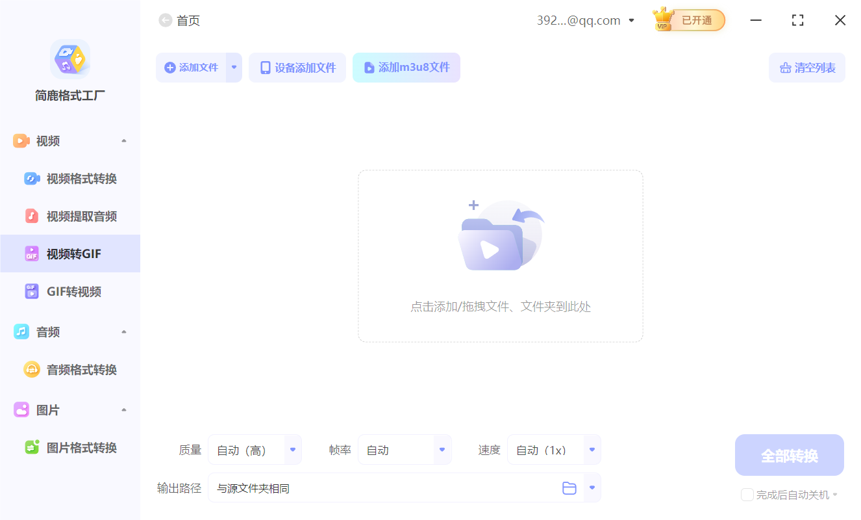
Task: Click the file drop area to add files
Action: (x=500, y=256)
